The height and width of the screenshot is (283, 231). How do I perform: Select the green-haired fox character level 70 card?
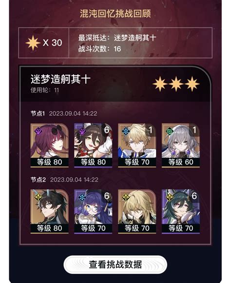pos(181,211)
